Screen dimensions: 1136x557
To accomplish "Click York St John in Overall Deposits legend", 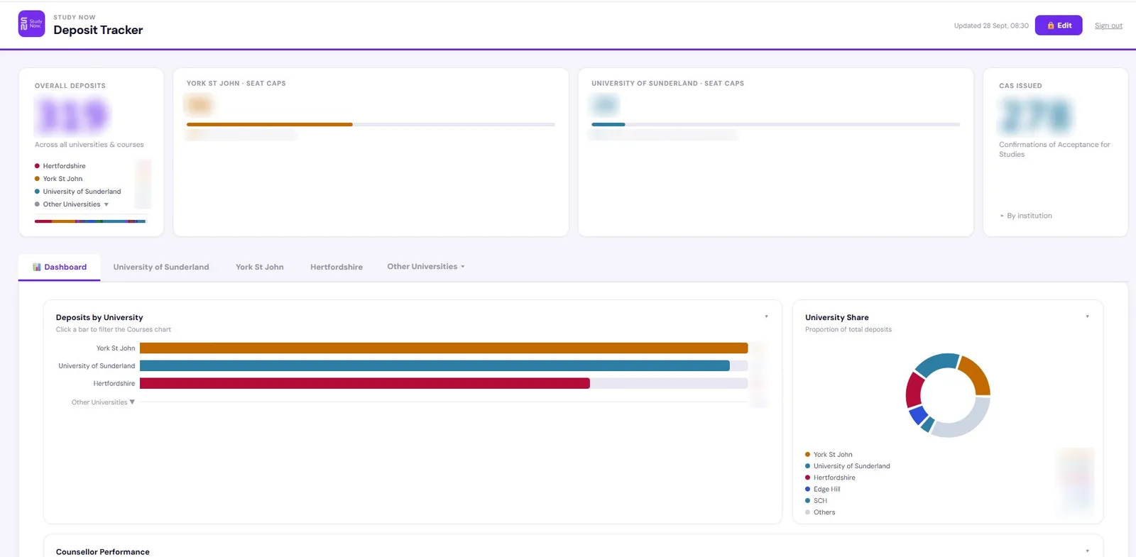I will point(59,179).
